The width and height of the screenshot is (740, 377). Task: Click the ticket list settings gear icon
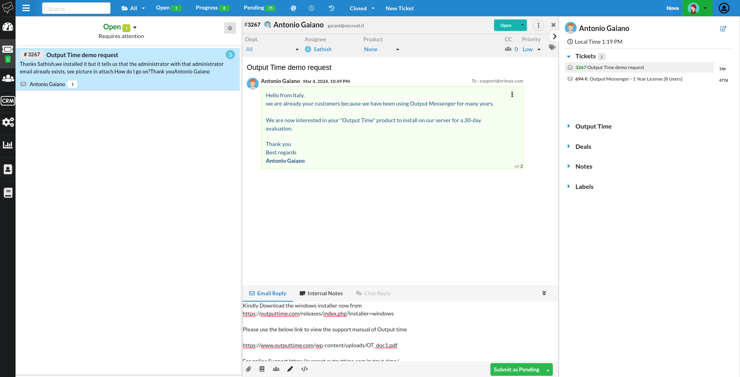(x=230, y=28)
